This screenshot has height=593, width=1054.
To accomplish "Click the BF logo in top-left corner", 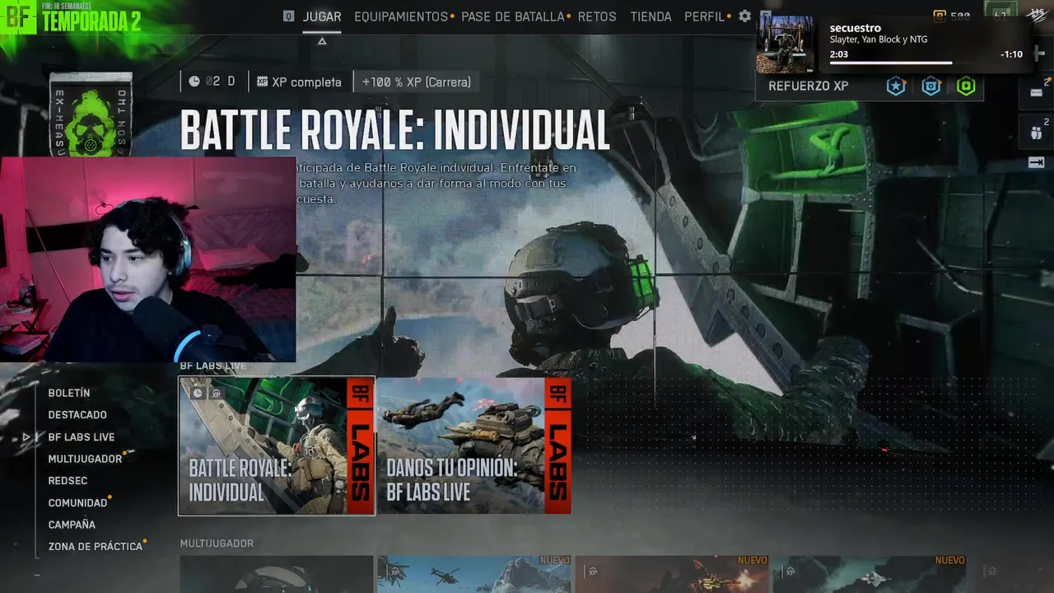I will click(18, 16).
